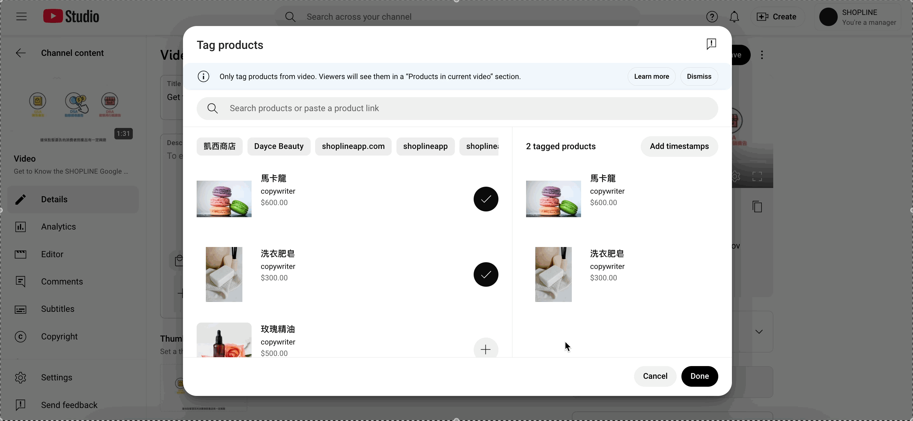Image resolution: width=913 pixels, height=421 pixels.
Task: Open the Comments icon in sidebar
Action: tap(21, 282)
